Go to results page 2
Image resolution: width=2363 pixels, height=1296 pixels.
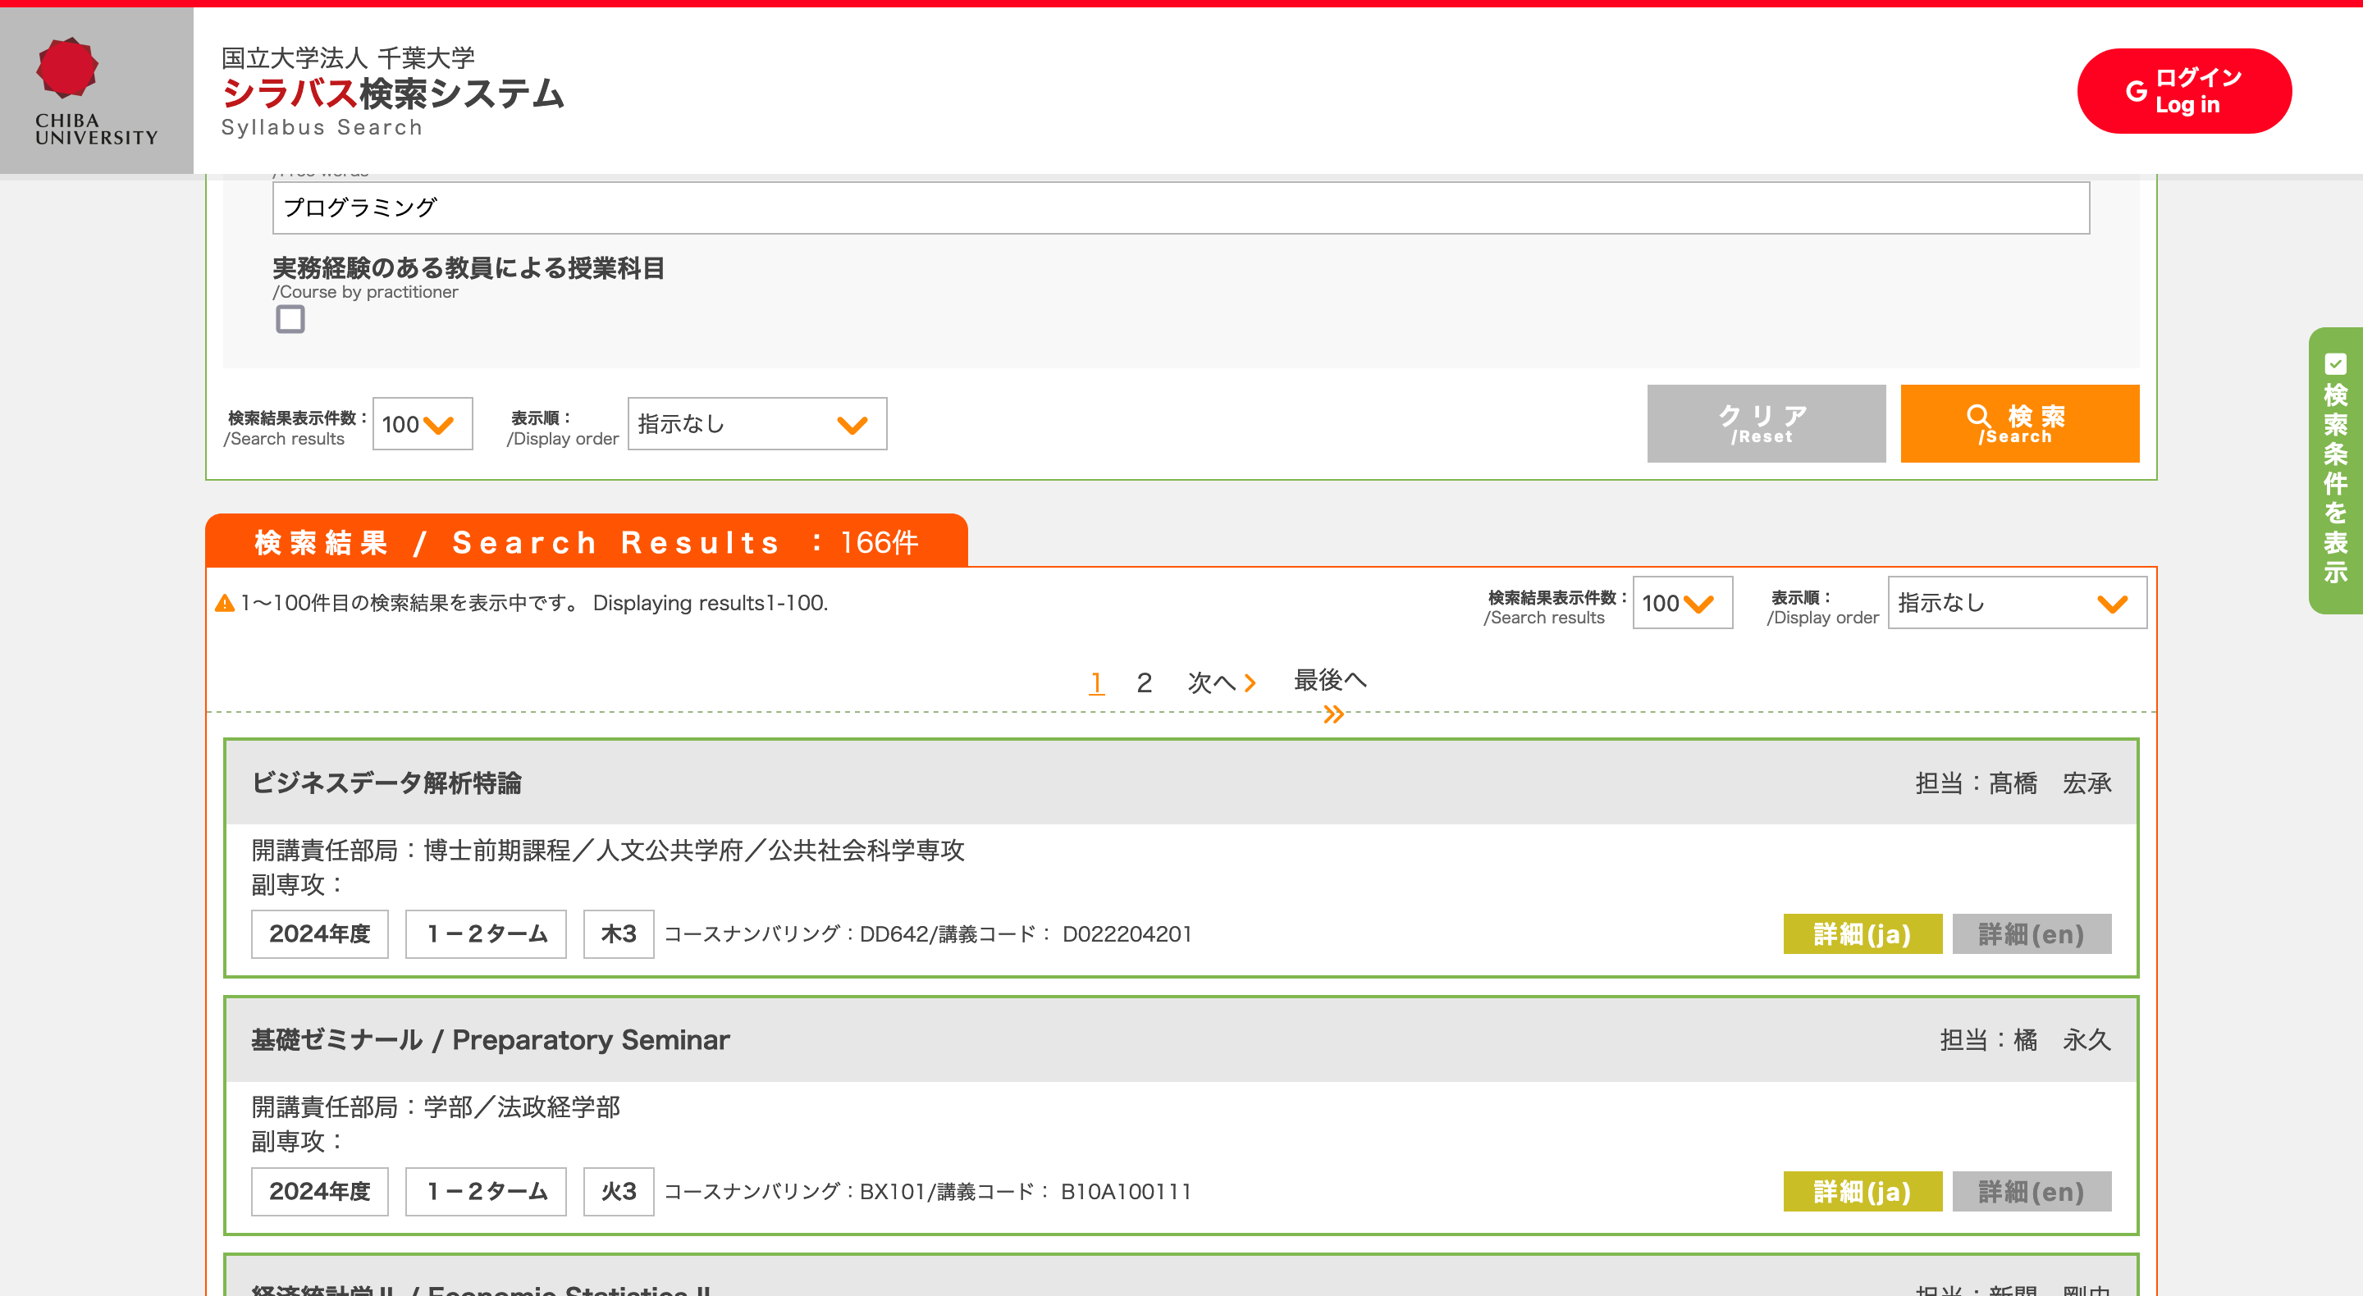click(x=1144, y=683)
